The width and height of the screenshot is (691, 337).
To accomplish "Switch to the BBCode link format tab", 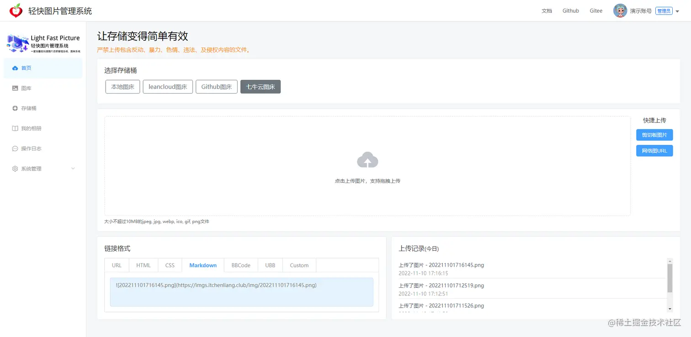I will click(241, 265).
